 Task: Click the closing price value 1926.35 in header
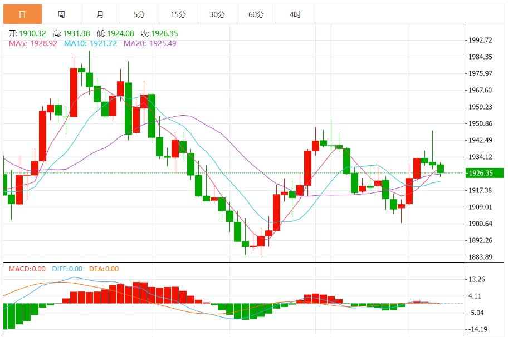[x=164, y=33]
